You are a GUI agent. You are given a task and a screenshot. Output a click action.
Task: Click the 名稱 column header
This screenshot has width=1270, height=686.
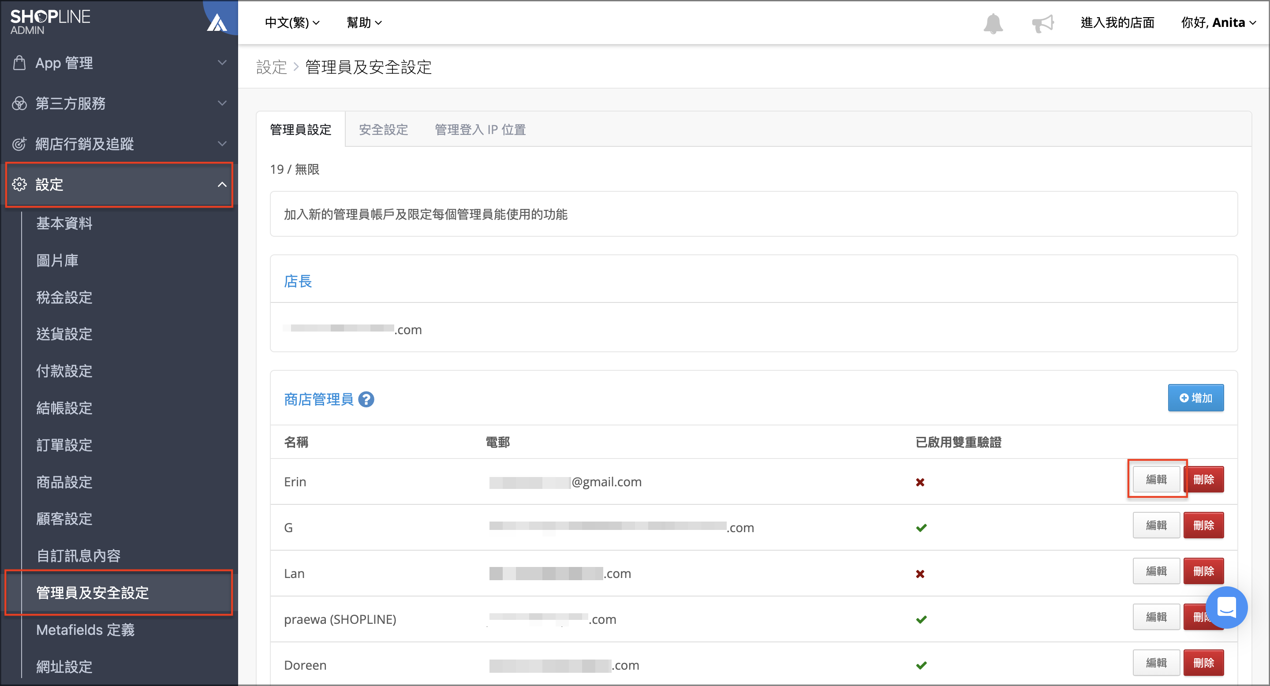point(296,442)
